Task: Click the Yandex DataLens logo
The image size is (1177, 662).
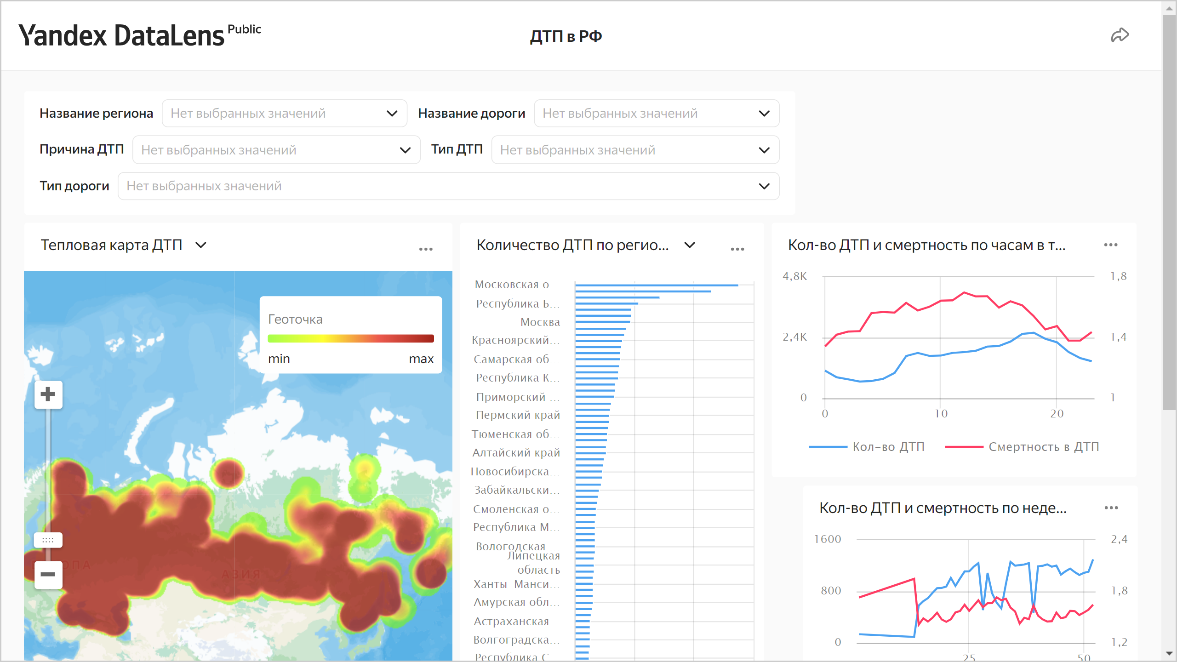Action: tap(122, 36)
